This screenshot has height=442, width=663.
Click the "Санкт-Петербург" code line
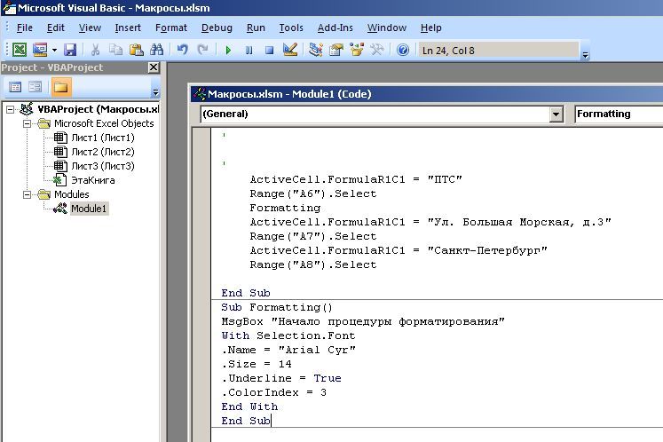[x=399, y=250]
